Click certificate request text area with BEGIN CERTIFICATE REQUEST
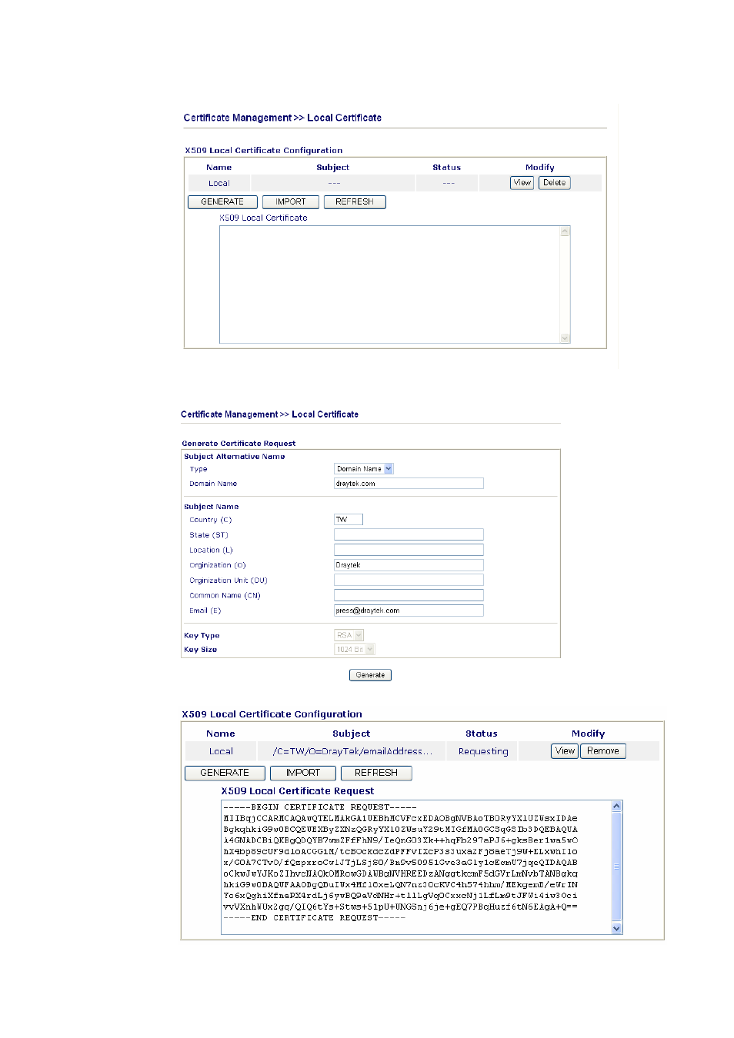The height and width of the screenshot is (1038, 734). (x=415, y=867)
